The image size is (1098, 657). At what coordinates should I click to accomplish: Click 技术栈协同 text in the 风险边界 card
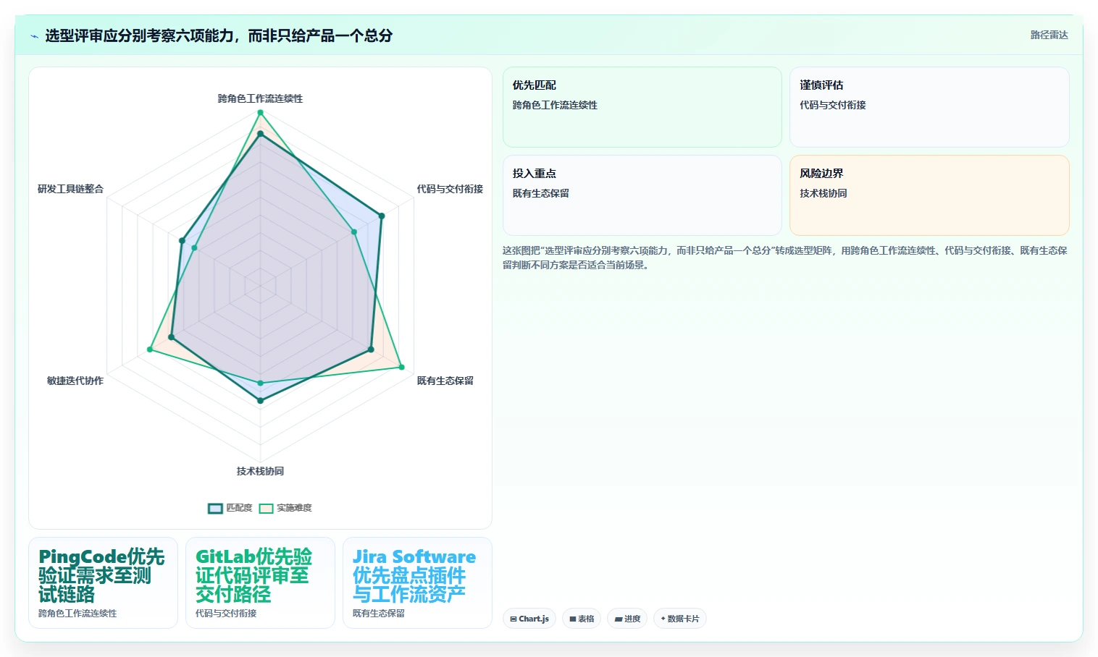pos(824,193)
